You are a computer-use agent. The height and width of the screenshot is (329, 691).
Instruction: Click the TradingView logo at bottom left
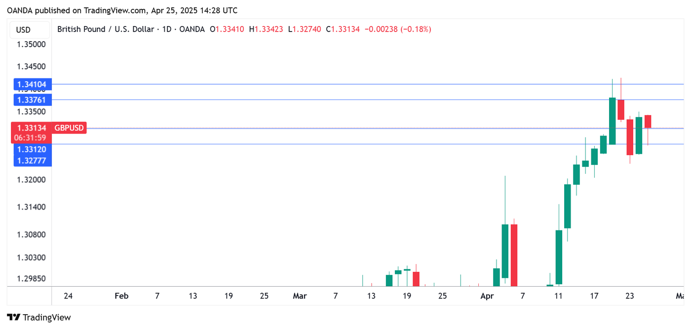coord(39,318)
